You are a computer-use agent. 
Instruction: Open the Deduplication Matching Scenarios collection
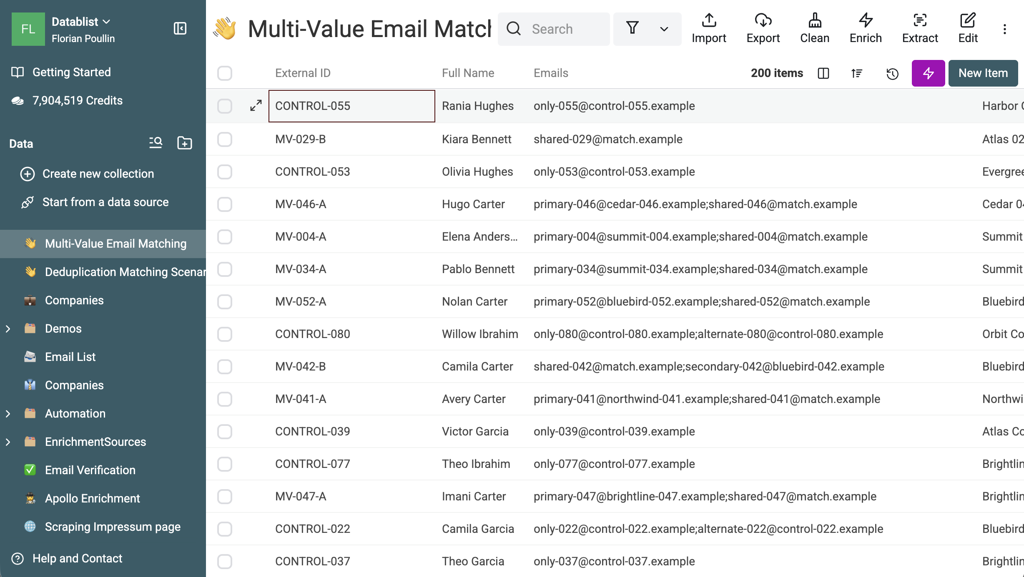(x=103, y=272)
